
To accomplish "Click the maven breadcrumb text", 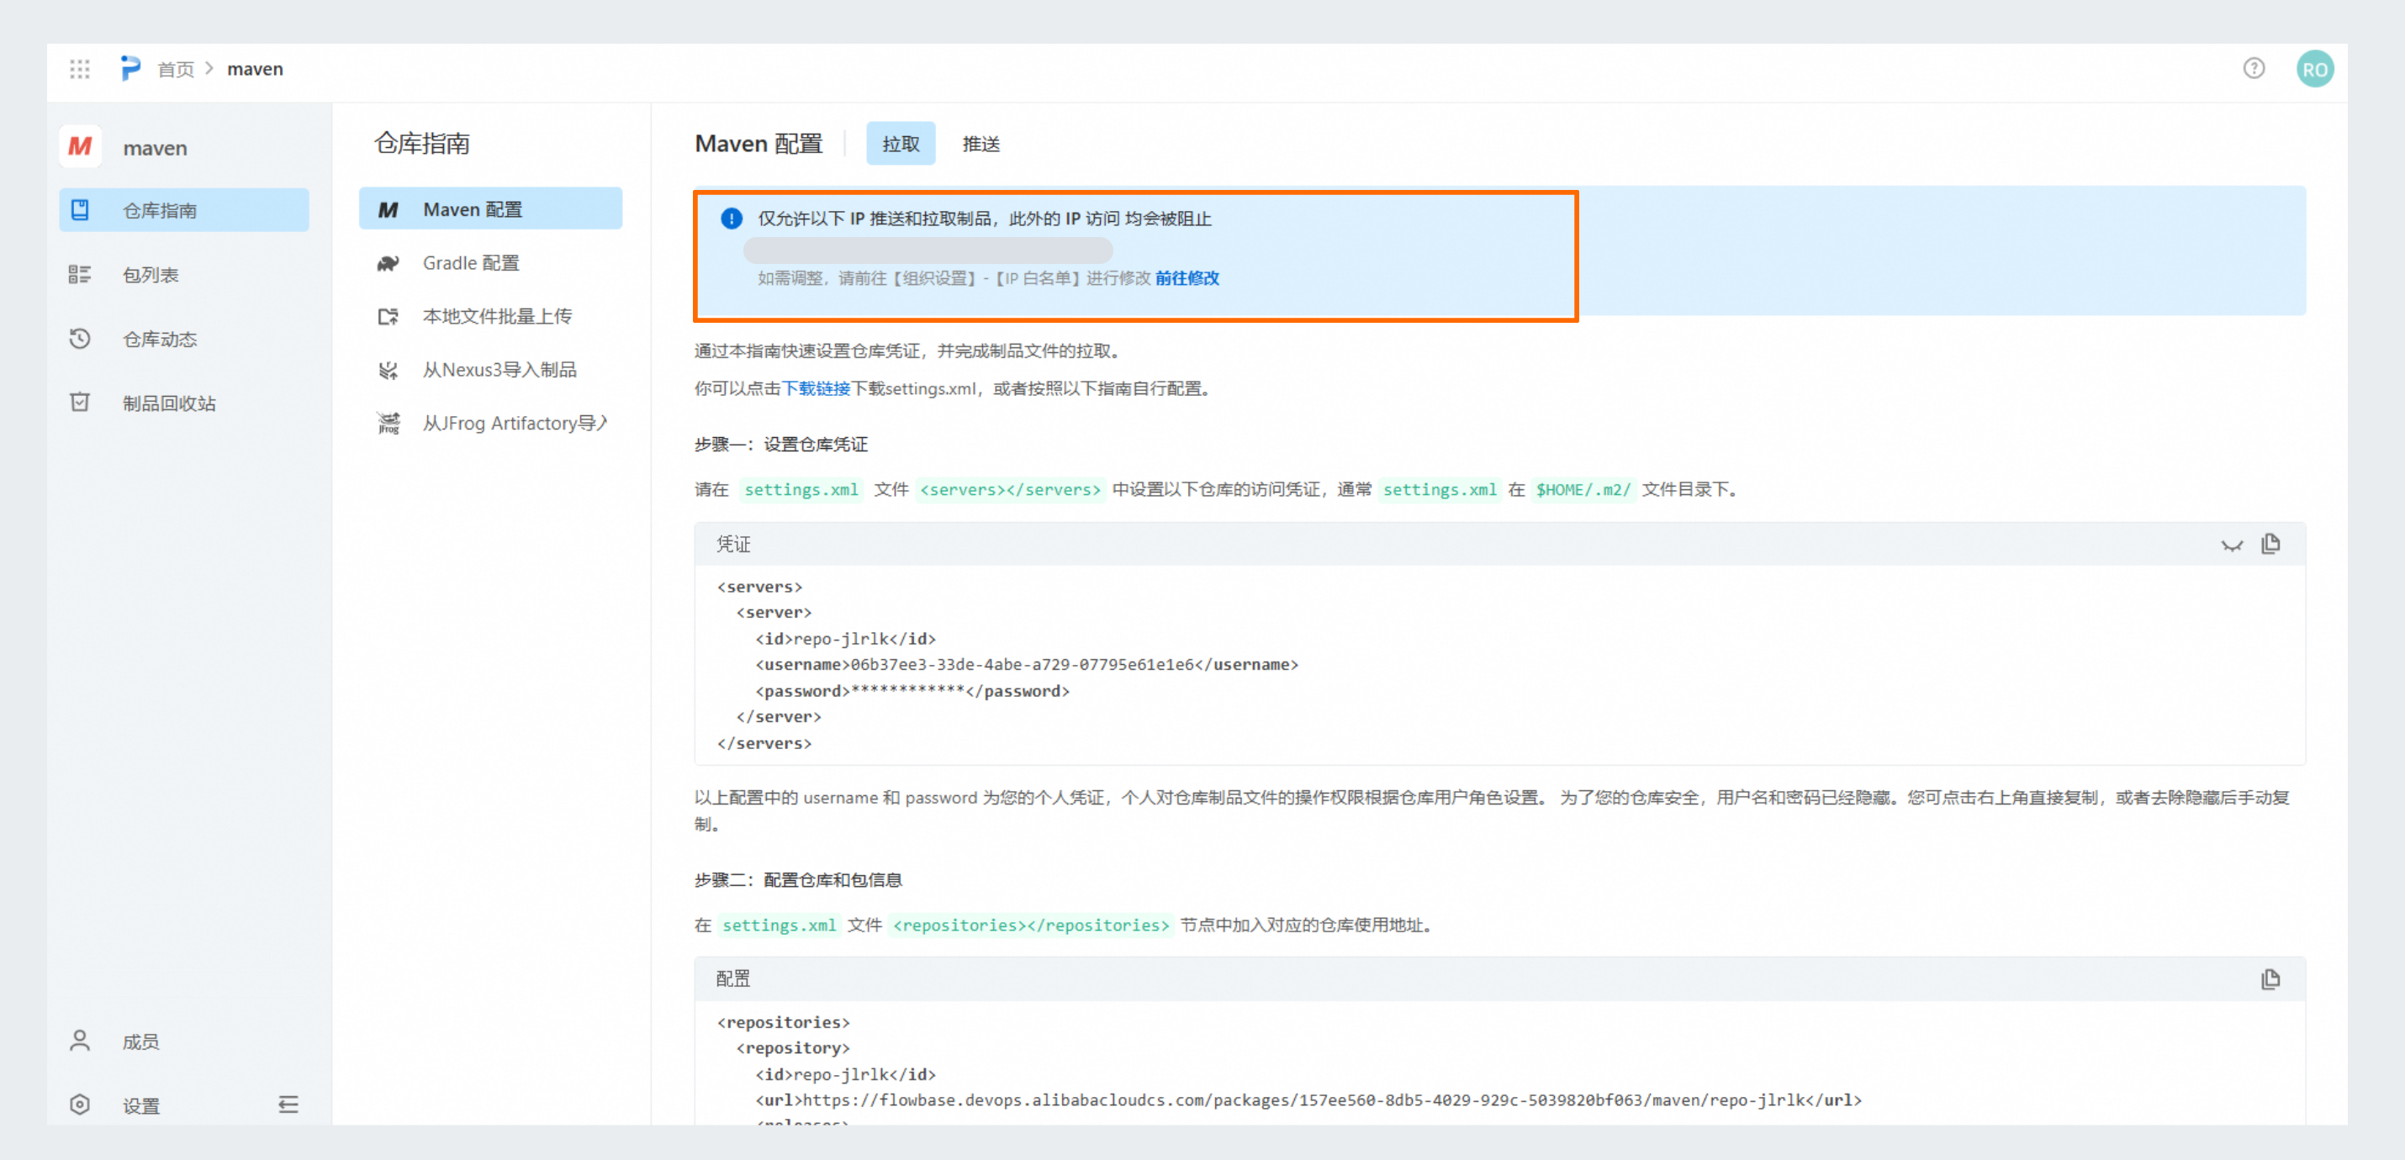I will 255,69.
